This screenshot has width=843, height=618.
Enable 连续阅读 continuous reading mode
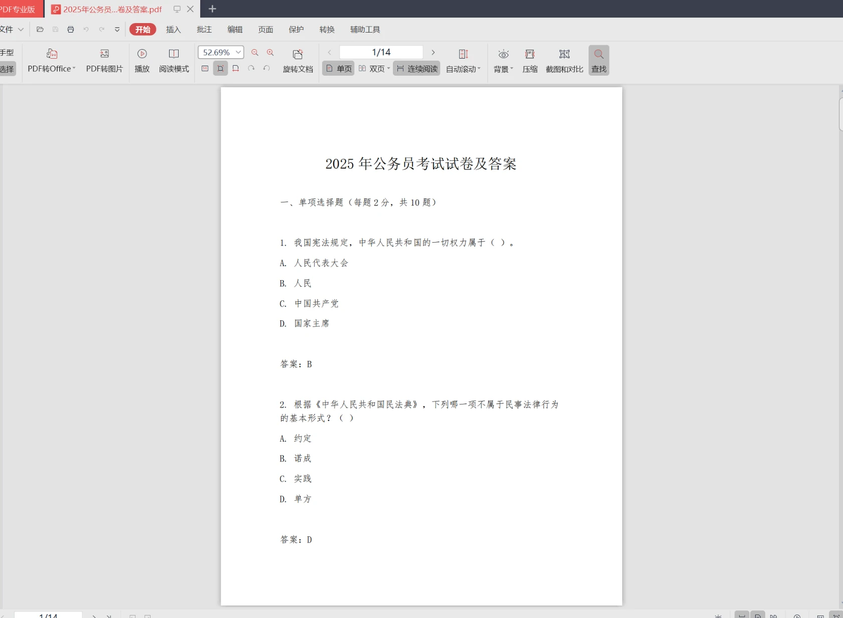[416, 69]
